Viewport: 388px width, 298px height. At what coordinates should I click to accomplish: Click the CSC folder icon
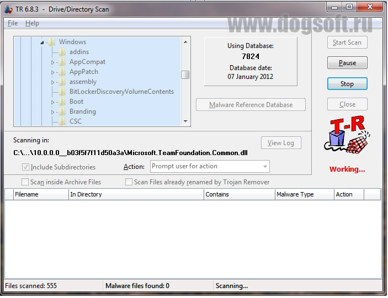point(62,121)
